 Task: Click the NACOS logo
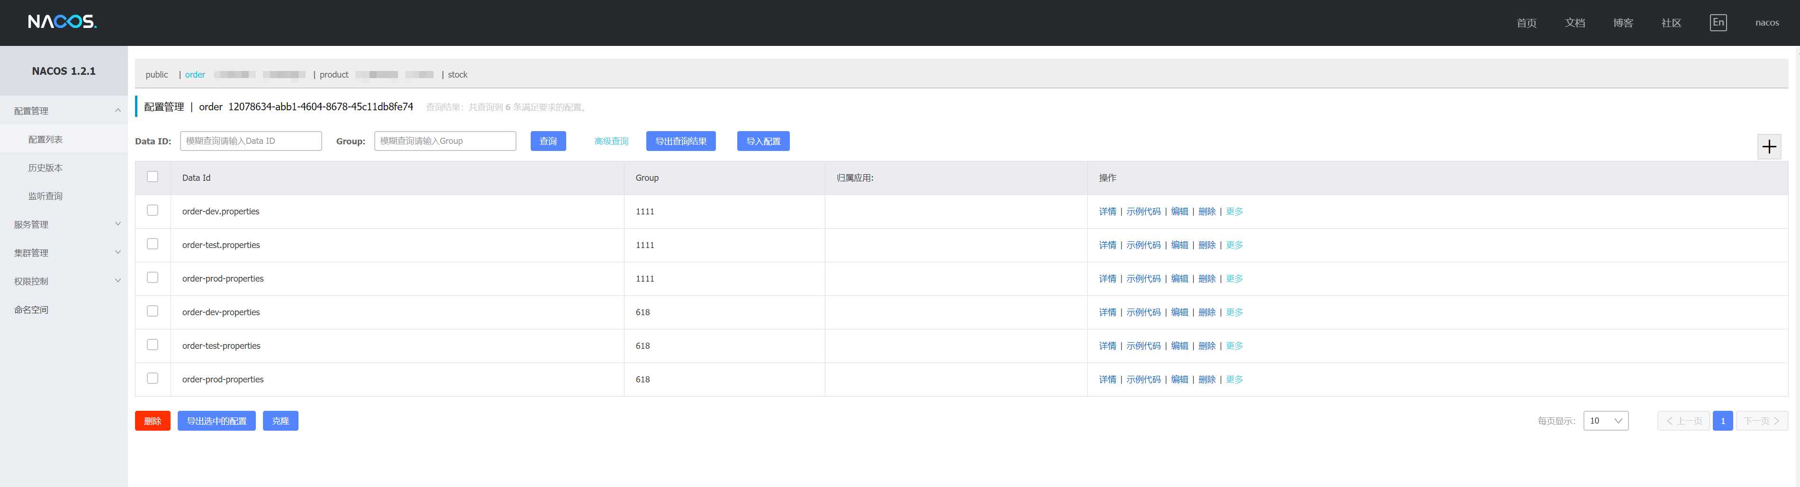[62, 22]
